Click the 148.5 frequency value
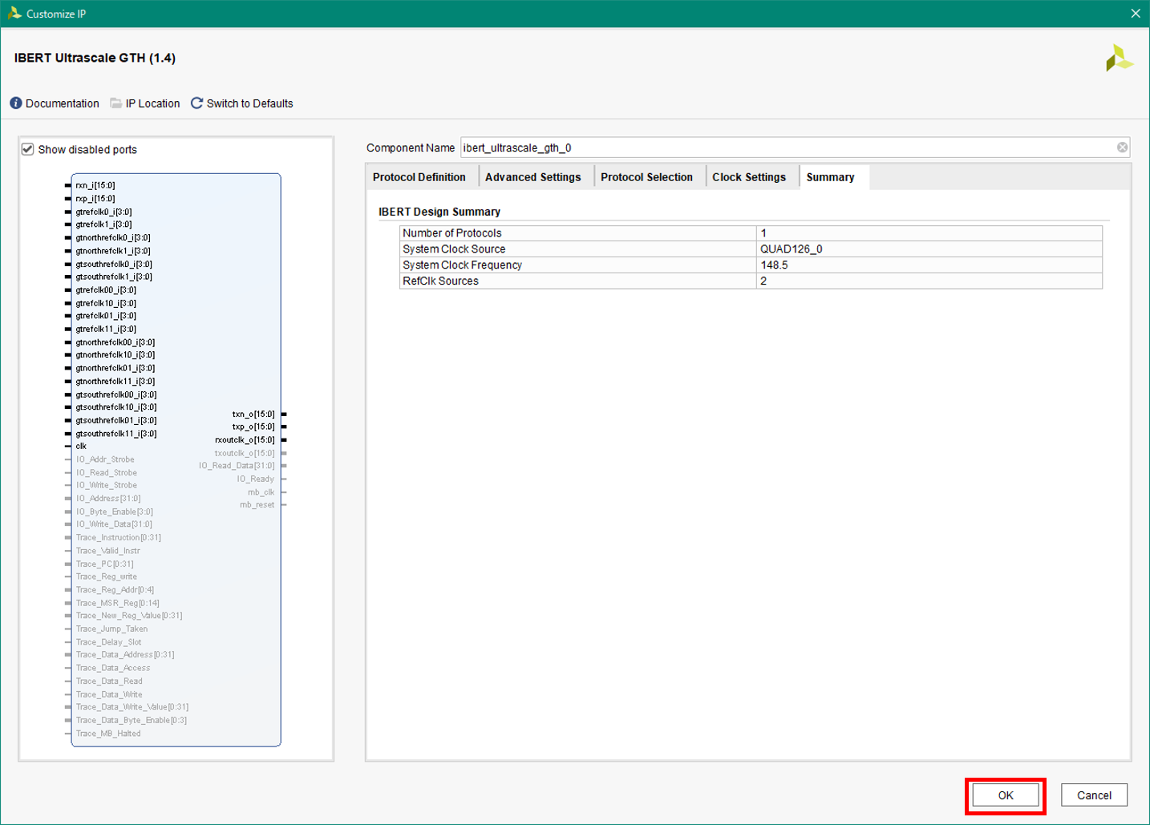1150x825 pixels. coord(929,265)
